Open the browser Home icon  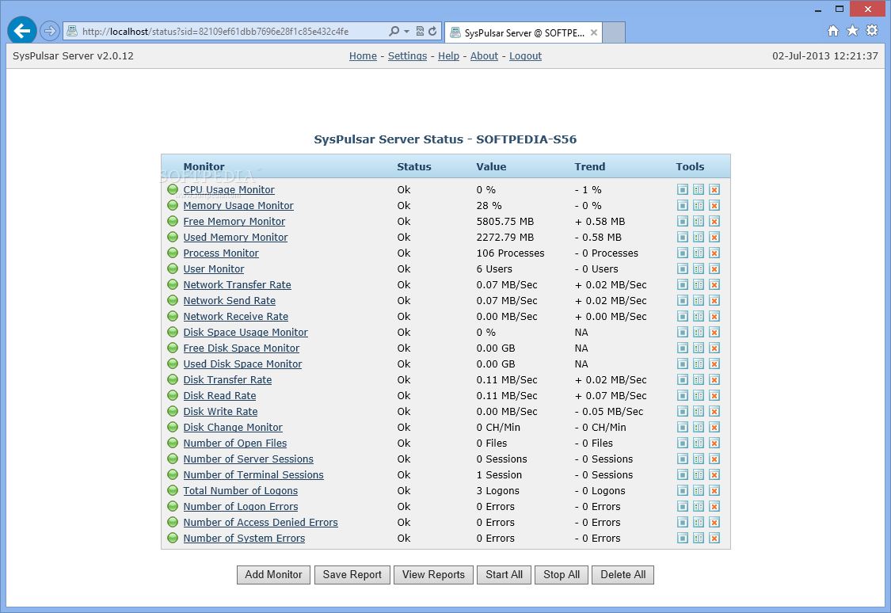[x=832, y=31]
